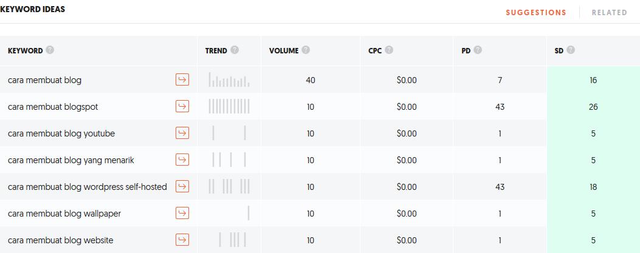Select keyword 'cara membuat blogspot' text
Screen dimensions: 640x253
[x=53, y=107]
